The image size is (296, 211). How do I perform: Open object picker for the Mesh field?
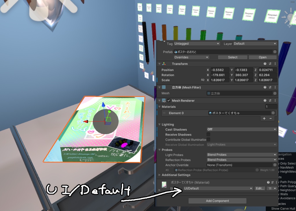(275, 93)
